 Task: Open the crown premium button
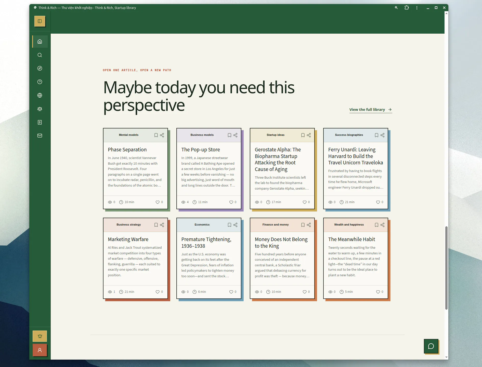tap(40, 336)
